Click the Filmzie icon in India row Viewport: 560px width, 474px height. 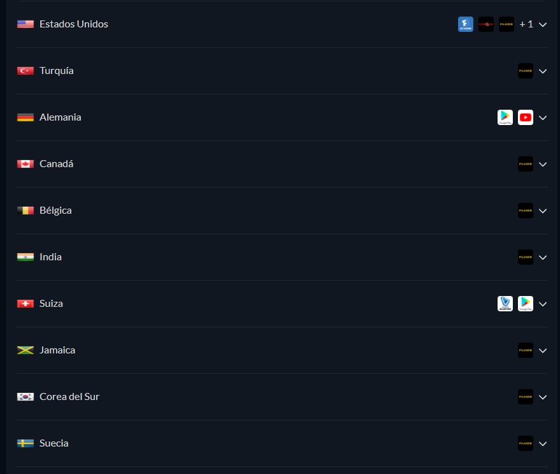526,257
